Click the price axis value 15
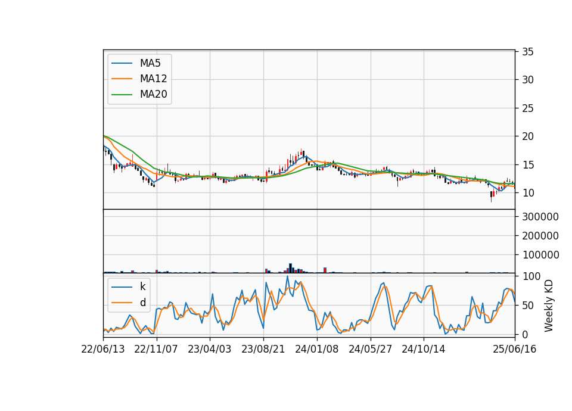Viewport: 572px width, 411px height. coord(528,165)
